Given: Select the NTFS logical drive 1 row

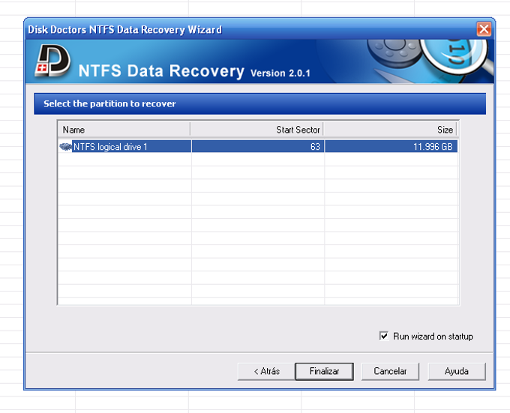Looking at the screenshot, I should [258, 147].
